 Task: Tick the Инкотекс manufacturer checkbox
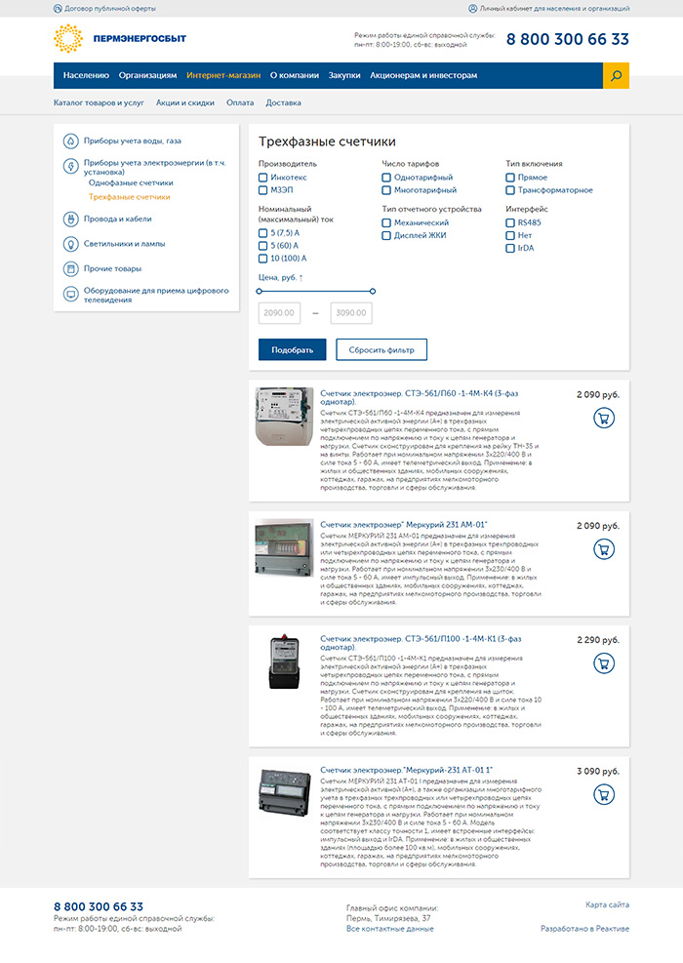tap(262, 178)
